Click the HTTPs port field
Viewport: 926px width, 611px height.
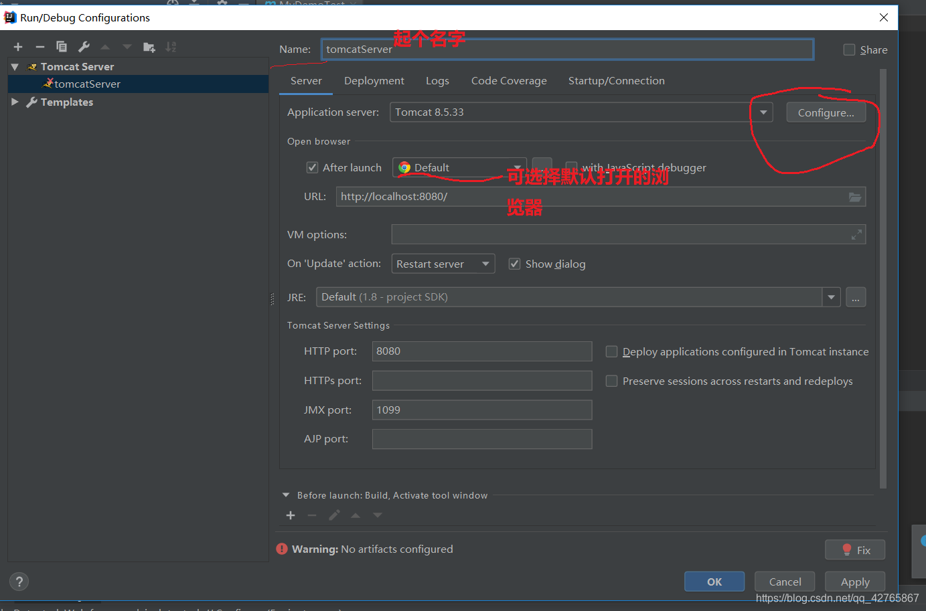(x=482, y=381)
